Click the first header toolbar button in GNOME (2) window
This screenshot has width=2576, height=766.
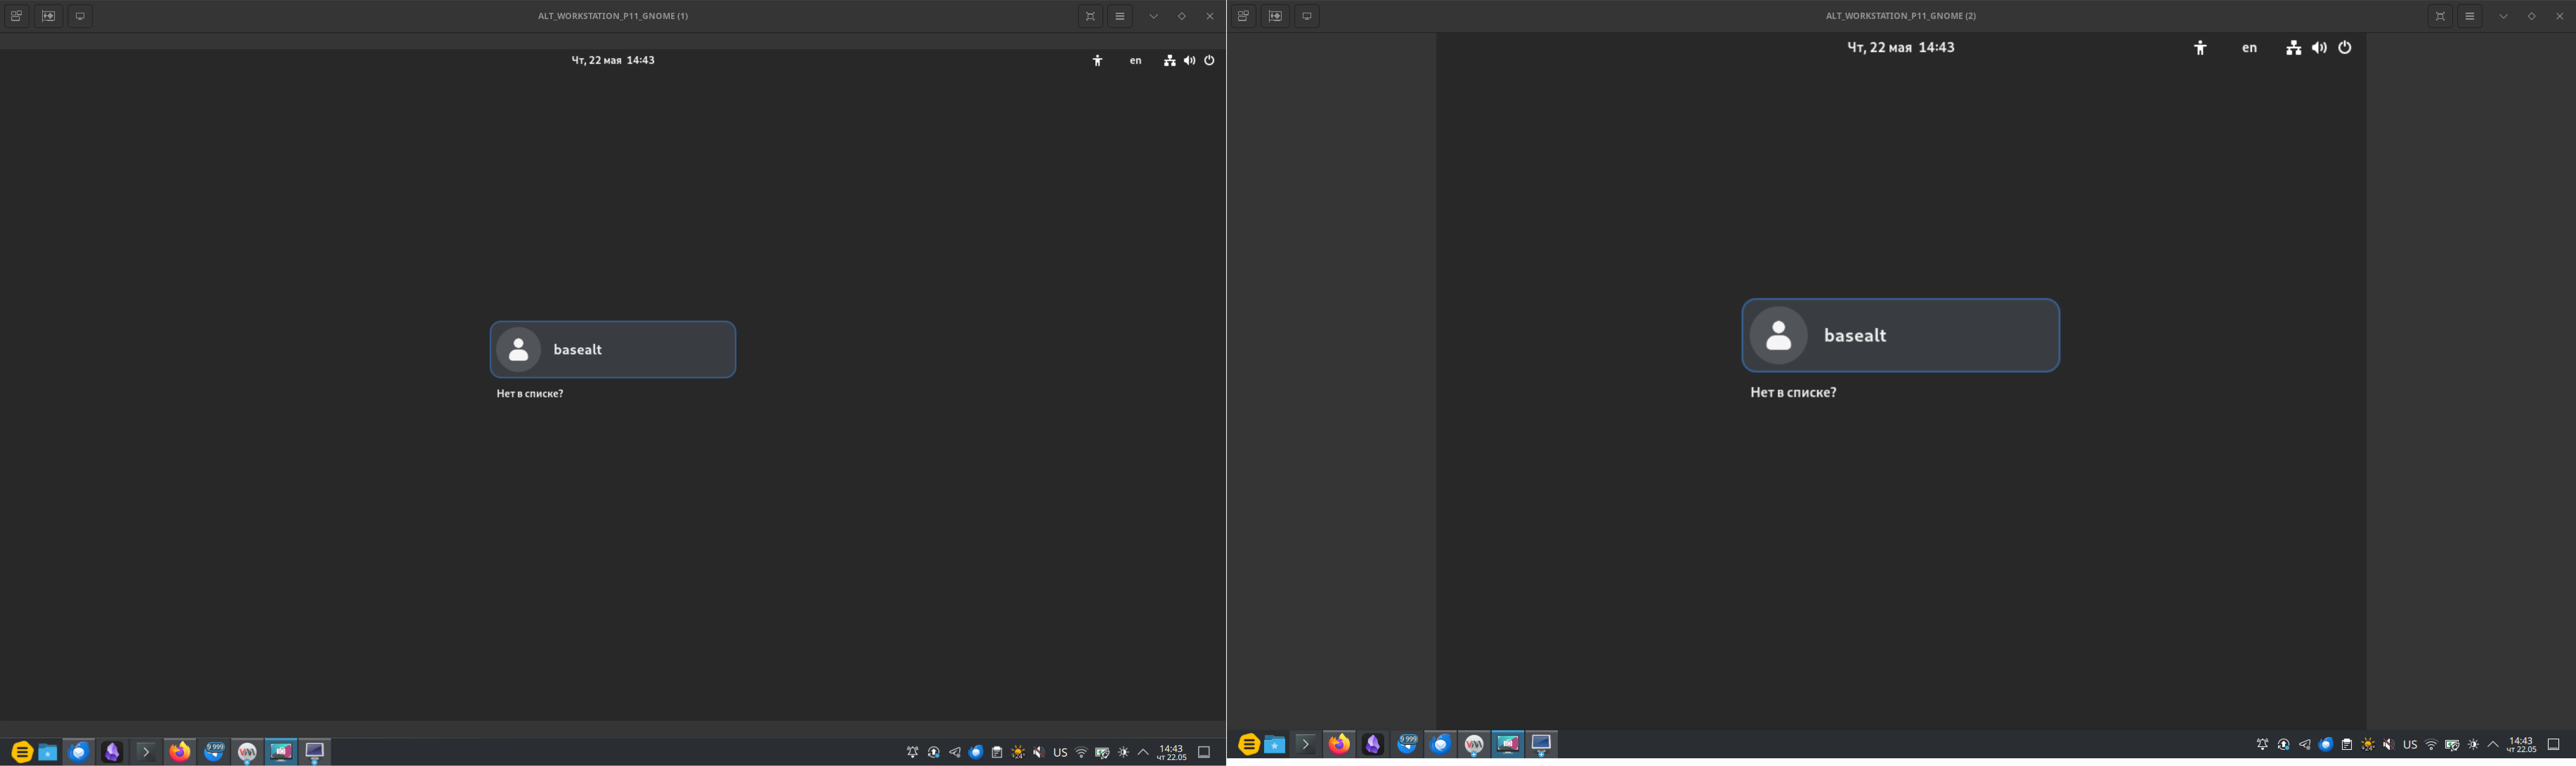pos(1243,16)
